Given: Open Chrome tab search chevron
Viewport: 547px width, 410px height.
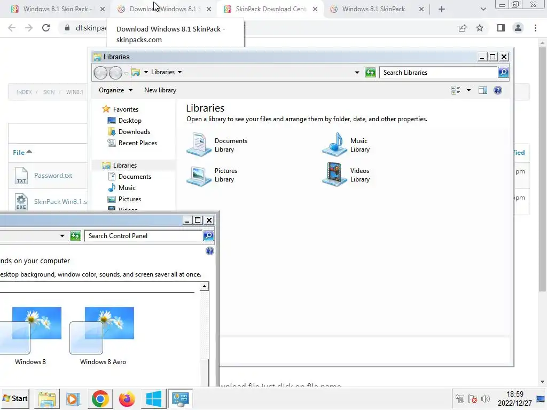Looking at the screenshot, I should coord(483,10).
